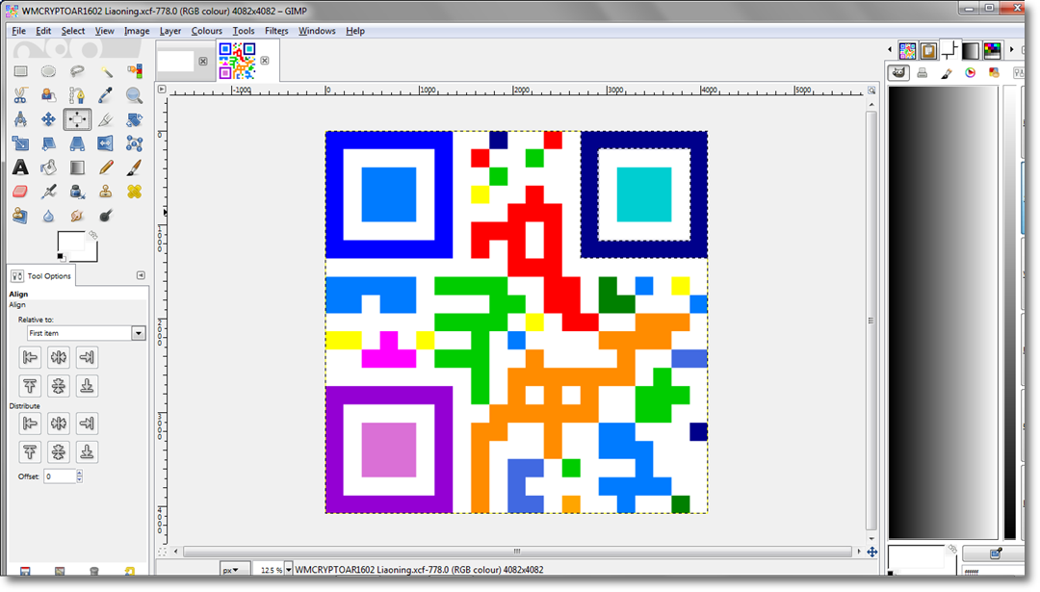Open the Filters menu
1040x592 pixels.
click(276, 31)
